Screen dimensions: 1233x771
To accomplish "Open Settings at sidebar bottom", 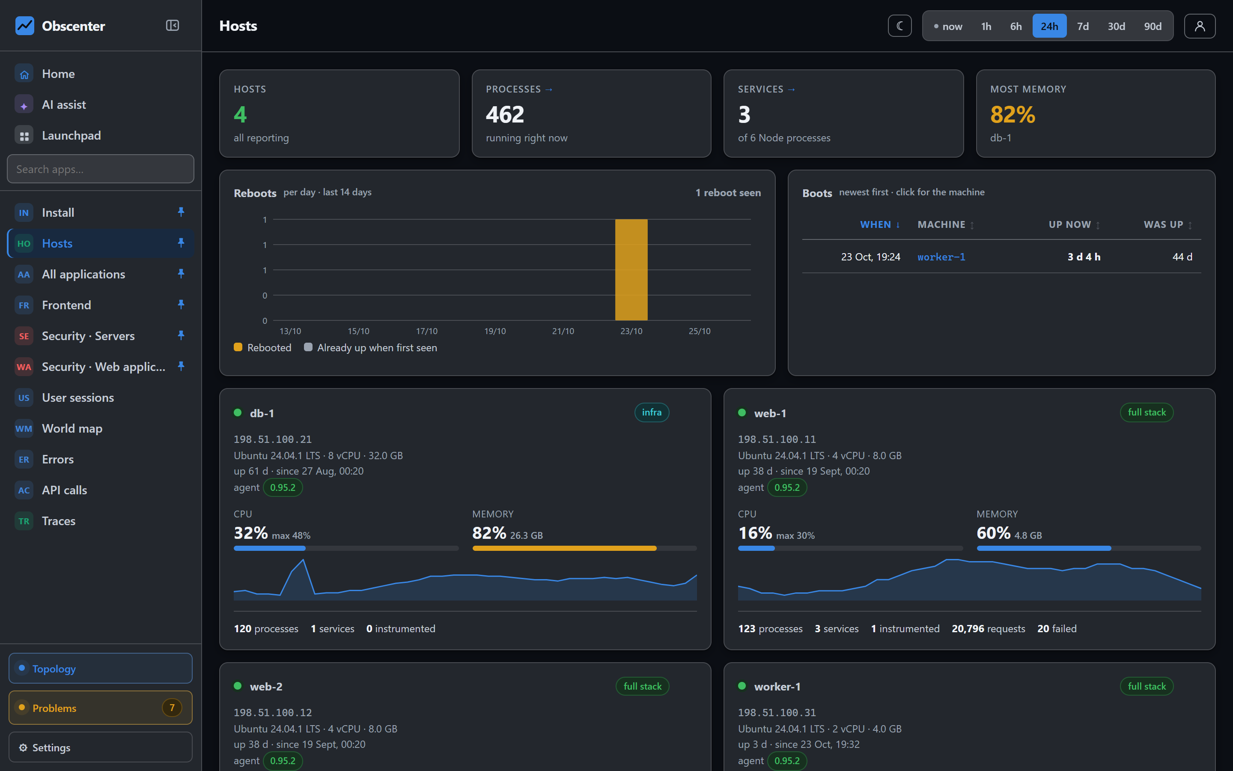I will (x=100, y=747).
